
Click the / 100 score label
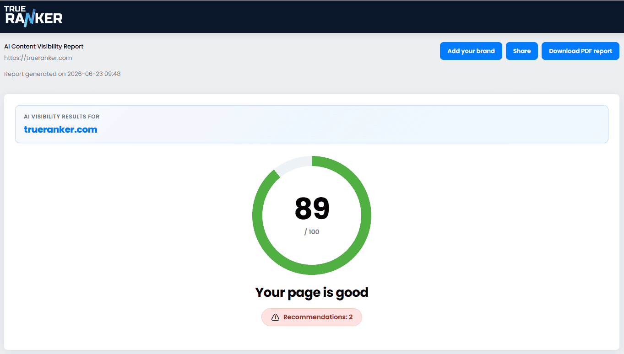pos(312,232)
